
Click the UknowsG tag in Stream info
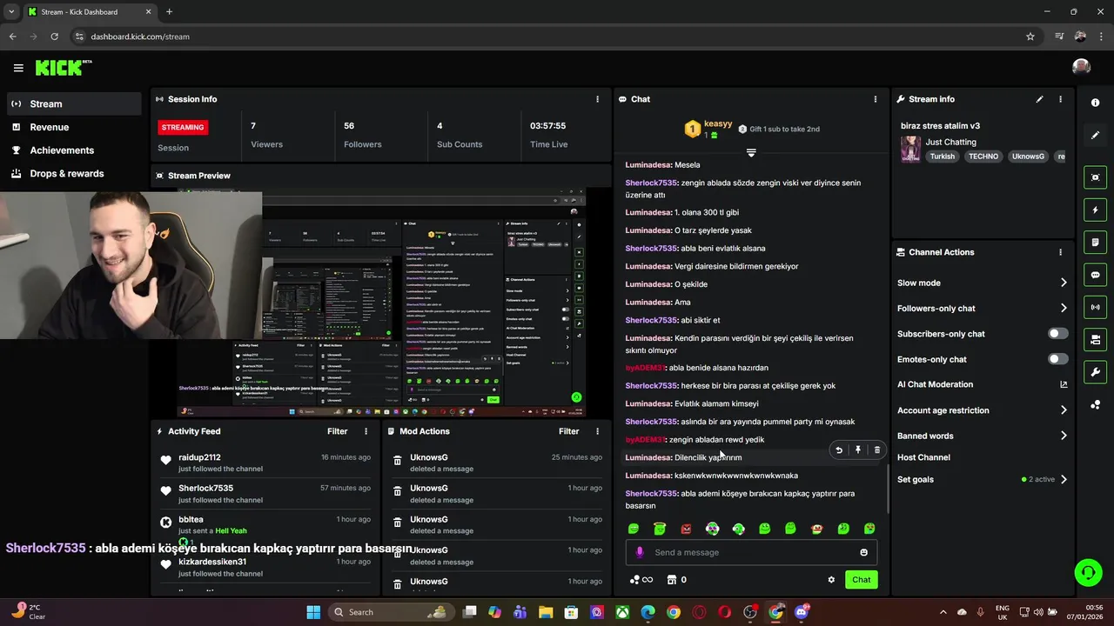1028,156
